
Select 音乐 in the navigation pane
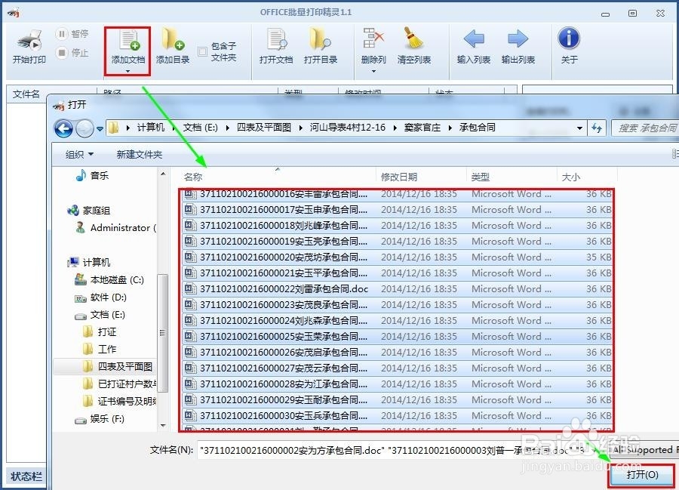[x=92, y=175]
